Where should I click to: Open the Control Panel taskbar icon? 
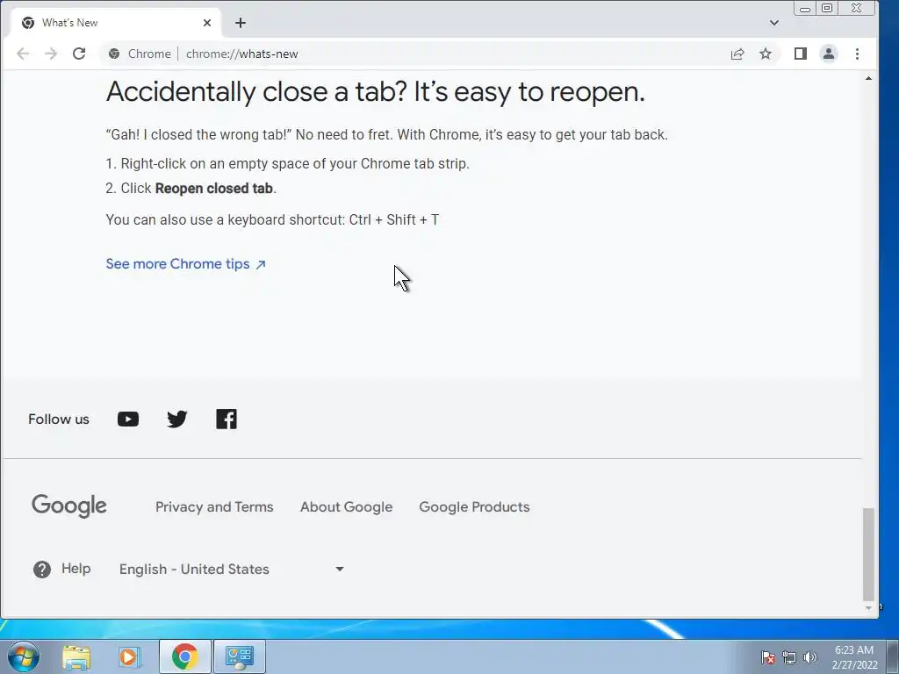click(x=239, y=656)
